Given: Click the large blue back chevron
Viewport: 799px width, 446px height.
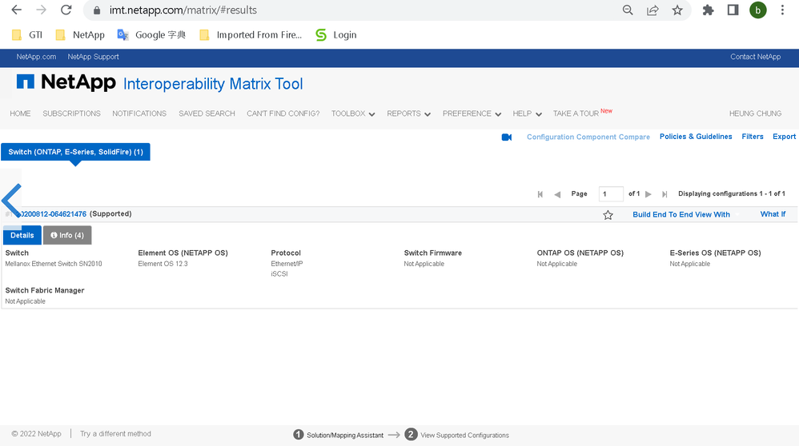Looking at the screenshot, I should pos(11,200).
